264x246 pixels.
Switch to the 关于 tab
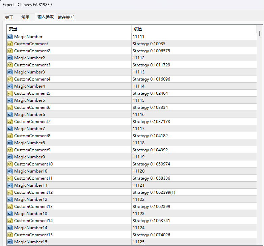[9, 18]
